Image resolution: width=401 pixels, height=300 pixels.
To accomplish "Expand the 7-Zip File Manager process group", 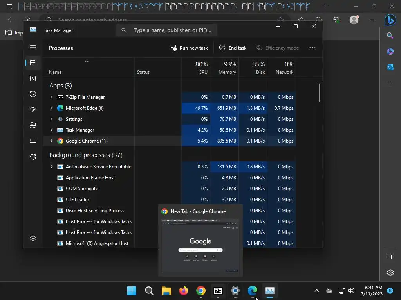I will 51,97.
